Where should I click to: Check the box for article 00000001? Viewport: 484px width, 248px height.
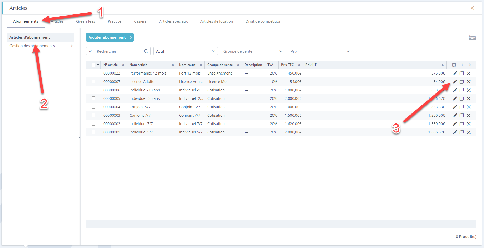click(x=93, y=132)
